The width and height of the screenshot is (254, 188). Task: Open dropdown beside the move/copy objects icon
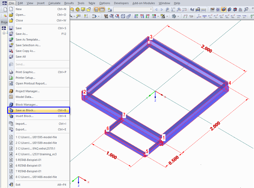click(x=99, y=16)
